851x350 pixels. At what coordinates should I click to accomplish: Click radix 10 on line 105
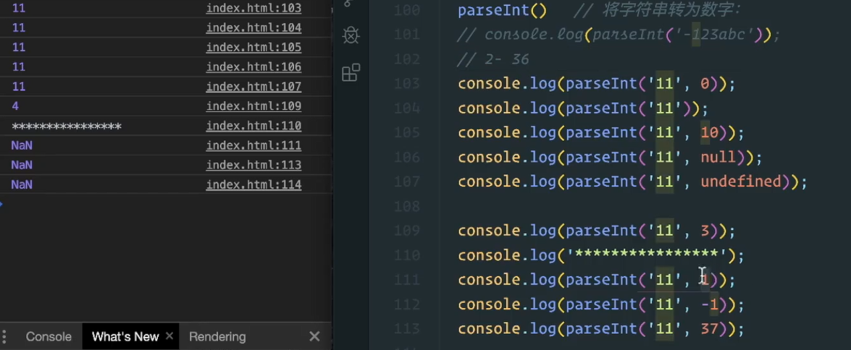[709, 133]
